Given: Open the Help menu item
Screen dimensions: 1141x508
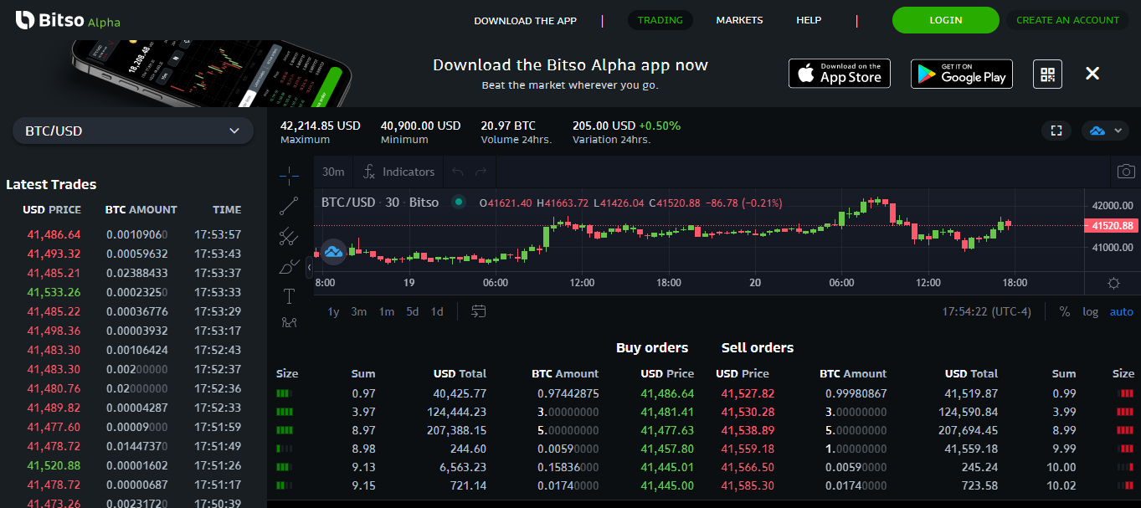Looking at the screenshot, I should [809, 20].
